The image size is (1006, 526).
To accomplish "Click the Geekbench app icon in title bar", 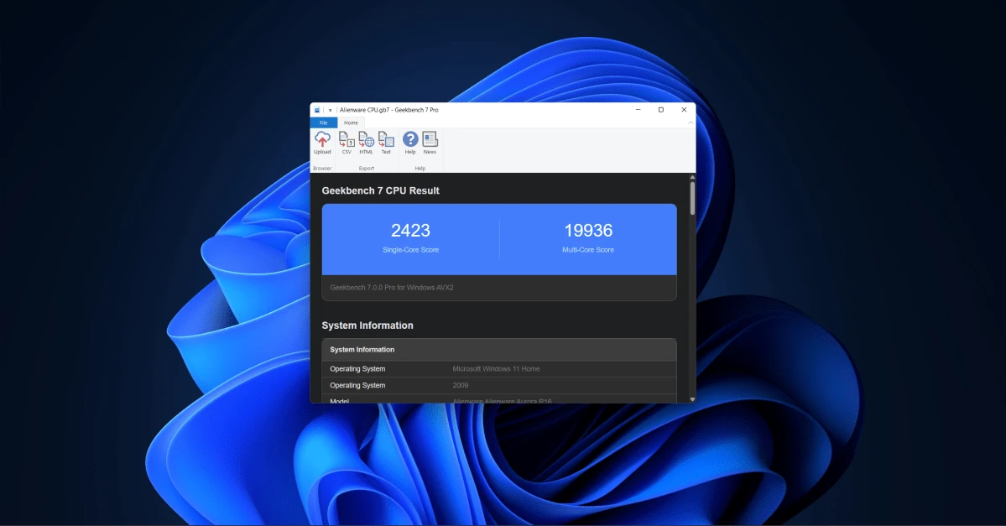I will [x=317, y=110].
